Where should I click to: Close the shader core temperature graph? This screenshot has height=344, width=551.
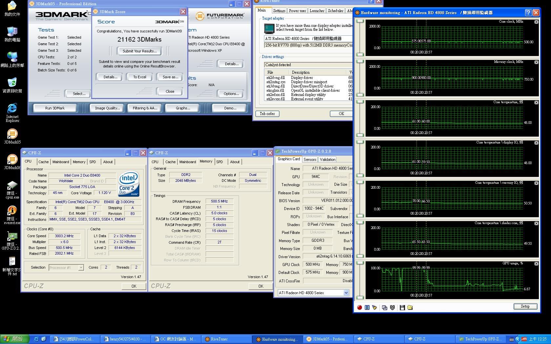(536, 223)
